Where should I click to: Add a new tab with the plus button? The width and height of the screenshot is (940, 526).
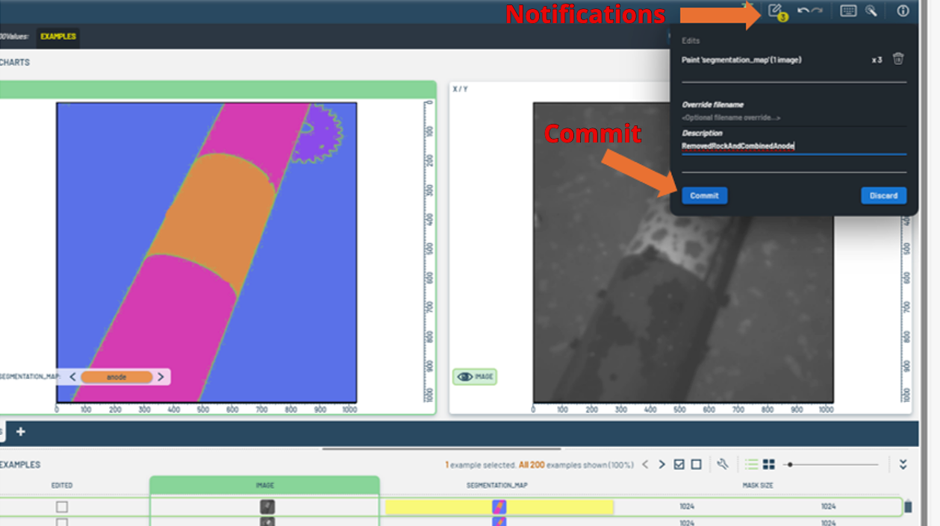21,432
